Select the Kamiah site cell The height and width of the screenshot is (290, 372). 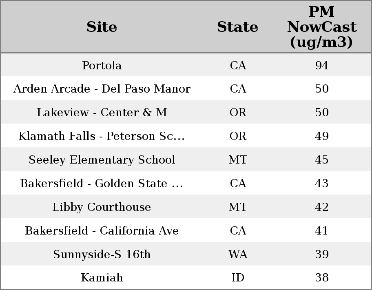pyautogui.click(x=102, y=278)
